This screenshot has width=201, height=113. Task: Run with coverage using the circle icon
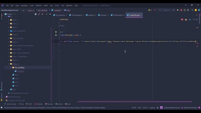(185, 10)
